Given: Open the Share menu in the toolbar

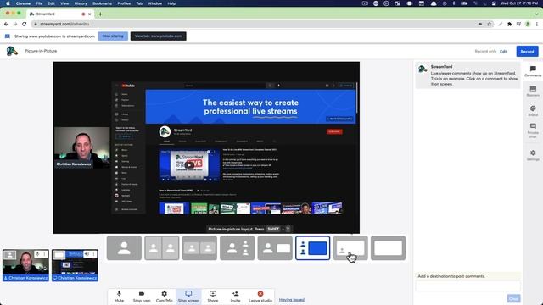Looking at the screenshot, I should click(213, 297).
